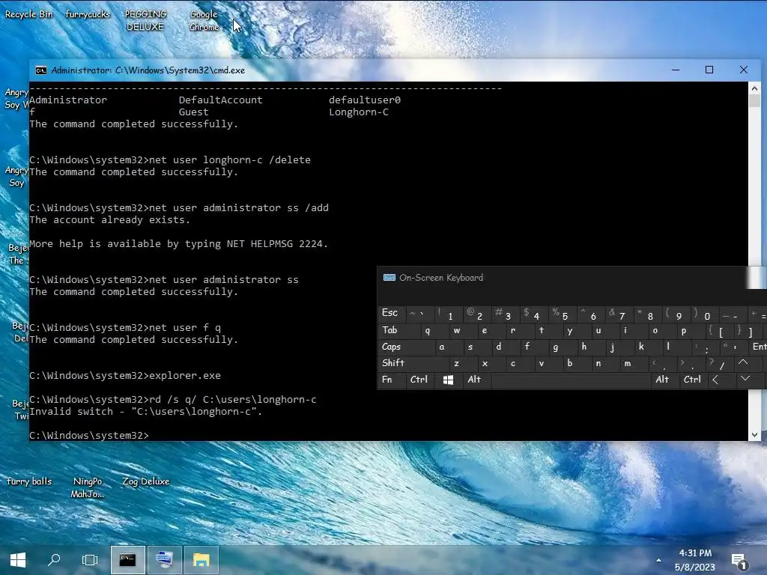Open the Action Center notification icon
Viewport: 767px width, 575px height.
coord(739,562)
